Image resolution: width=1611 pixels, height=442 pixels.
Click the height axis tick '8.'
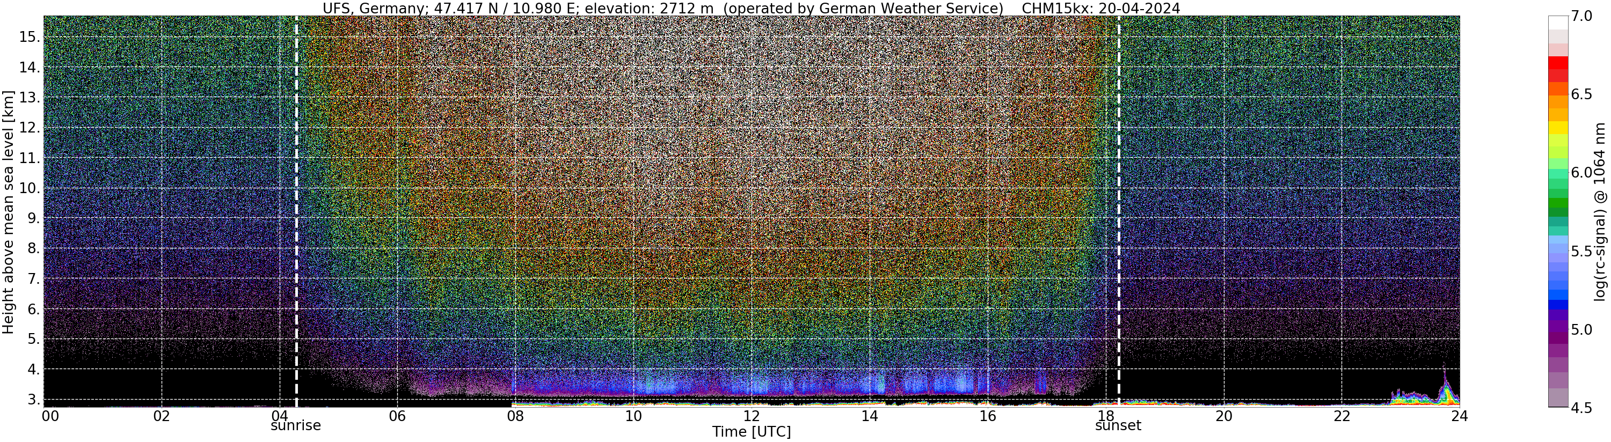coord(34,249)
